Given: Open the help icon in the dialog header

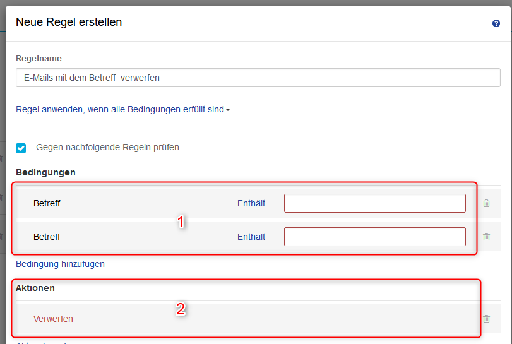Looking at the screenshot, I should pyautogui.click(x=496, y=23).
